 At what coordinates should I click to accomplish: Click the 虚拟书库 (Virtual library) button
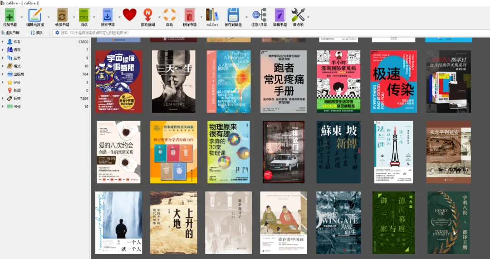point(10,33)
